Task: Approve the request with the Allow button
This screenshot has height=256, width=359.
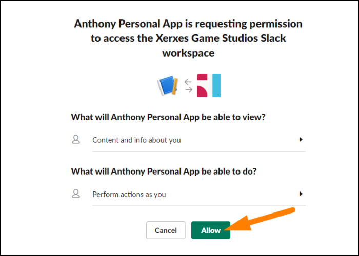Action: pos(210,230)
